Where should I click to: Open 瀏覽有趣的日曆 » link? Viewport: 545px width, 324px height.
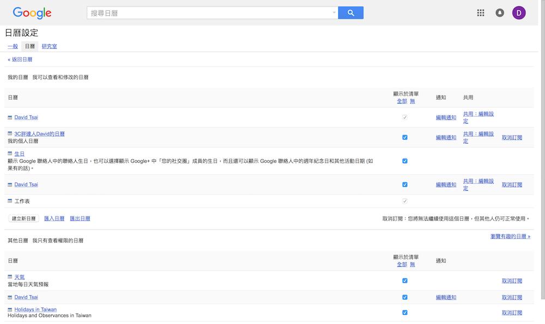(x=510, y=236)
